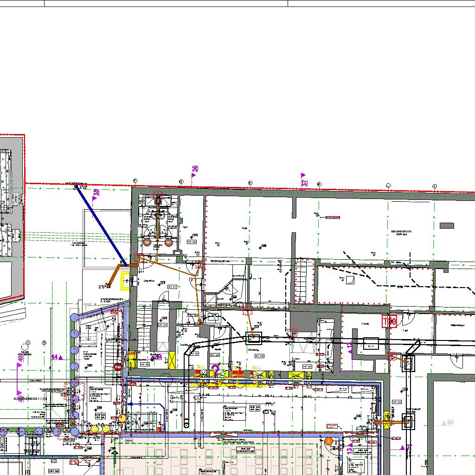Select purple section marker 14 with triangle
The height and width of the screenshot is (475, 475).
(x=57, y=357)
